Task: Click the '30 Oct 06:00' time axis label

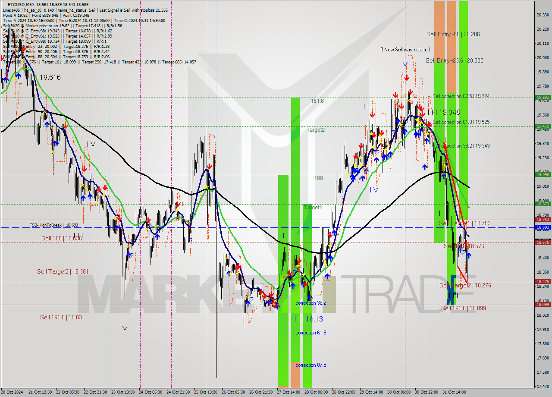Action: tap(398, 392)
